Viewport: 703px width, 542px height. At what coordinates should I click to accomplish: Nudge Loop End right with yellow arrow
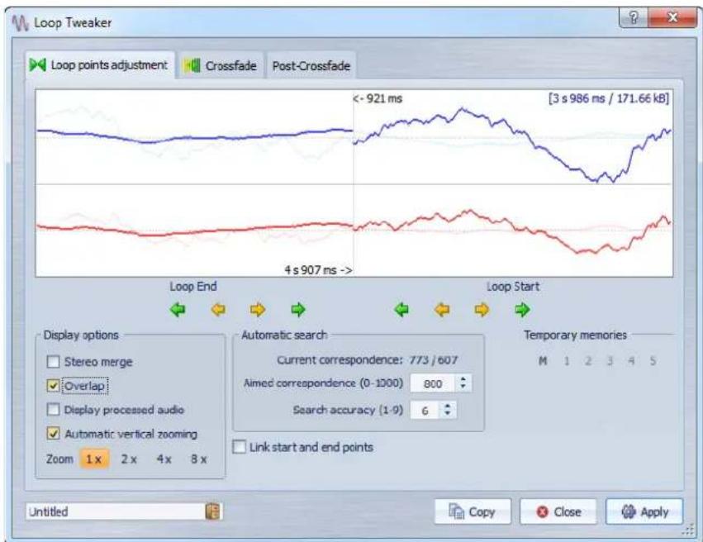(x=258, y=309)
